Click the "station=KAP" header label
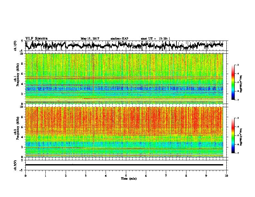The height and width of the screenshot is (197, 255). pos(119,39)
